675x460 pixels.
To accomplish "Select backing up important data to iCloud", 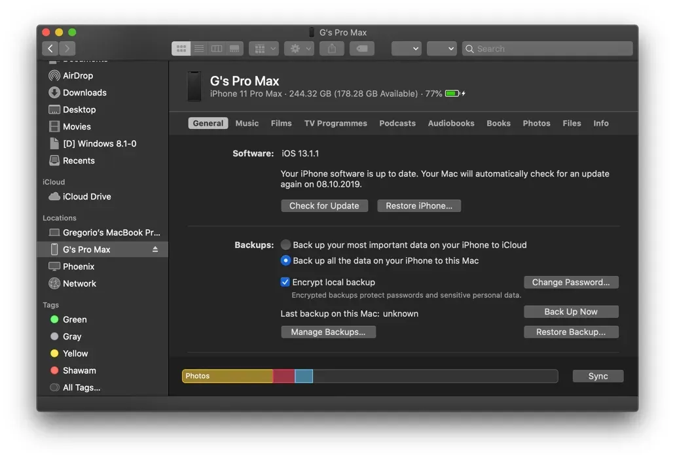I will [286, 244].
